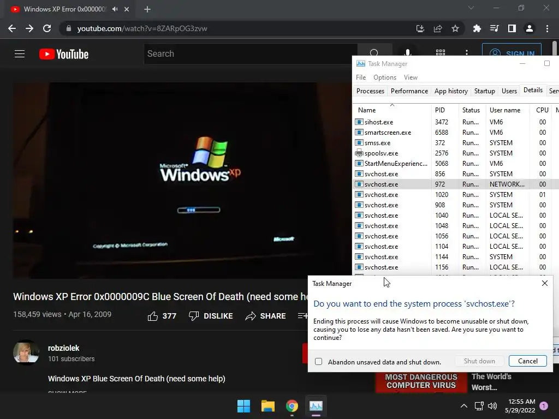Go back in Chrome browser
The width and height of the screenshot is (559, 419).
point(12,28)
